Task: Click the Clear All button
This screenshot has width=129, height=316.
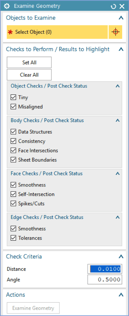Action: click(x=29, y=75)
